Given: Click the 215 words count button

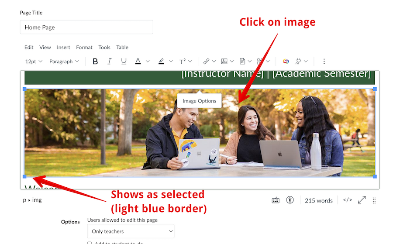Looking at the screenshot, I should (319, 200).
